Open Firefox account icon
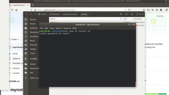Viewport: 169px width, 95px height. (x=153, y=10)
